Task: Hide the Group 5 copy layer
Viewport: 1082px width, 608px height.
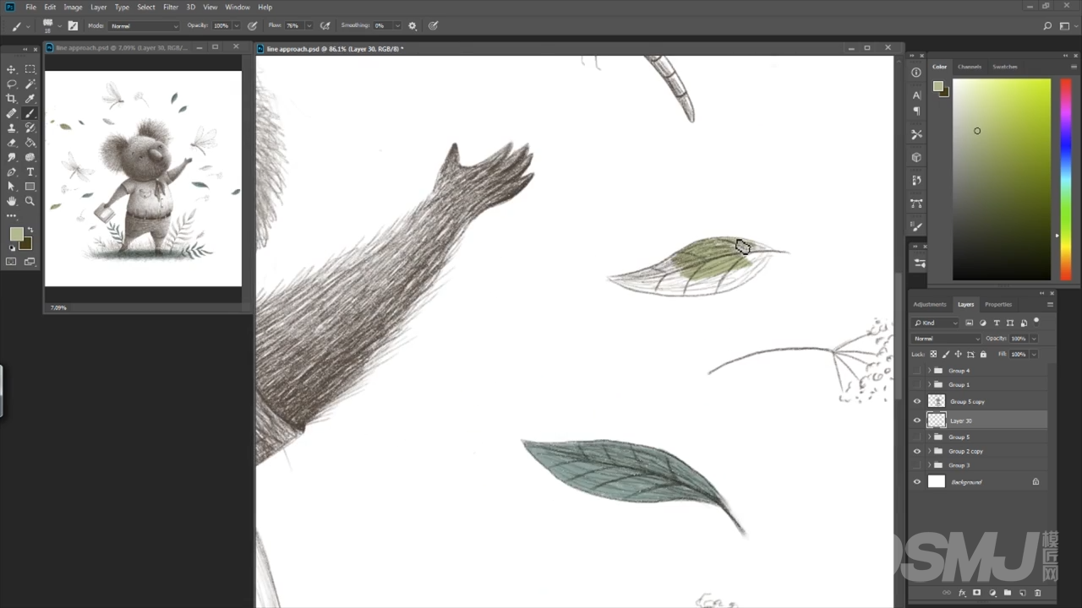Action: [917, 402]
